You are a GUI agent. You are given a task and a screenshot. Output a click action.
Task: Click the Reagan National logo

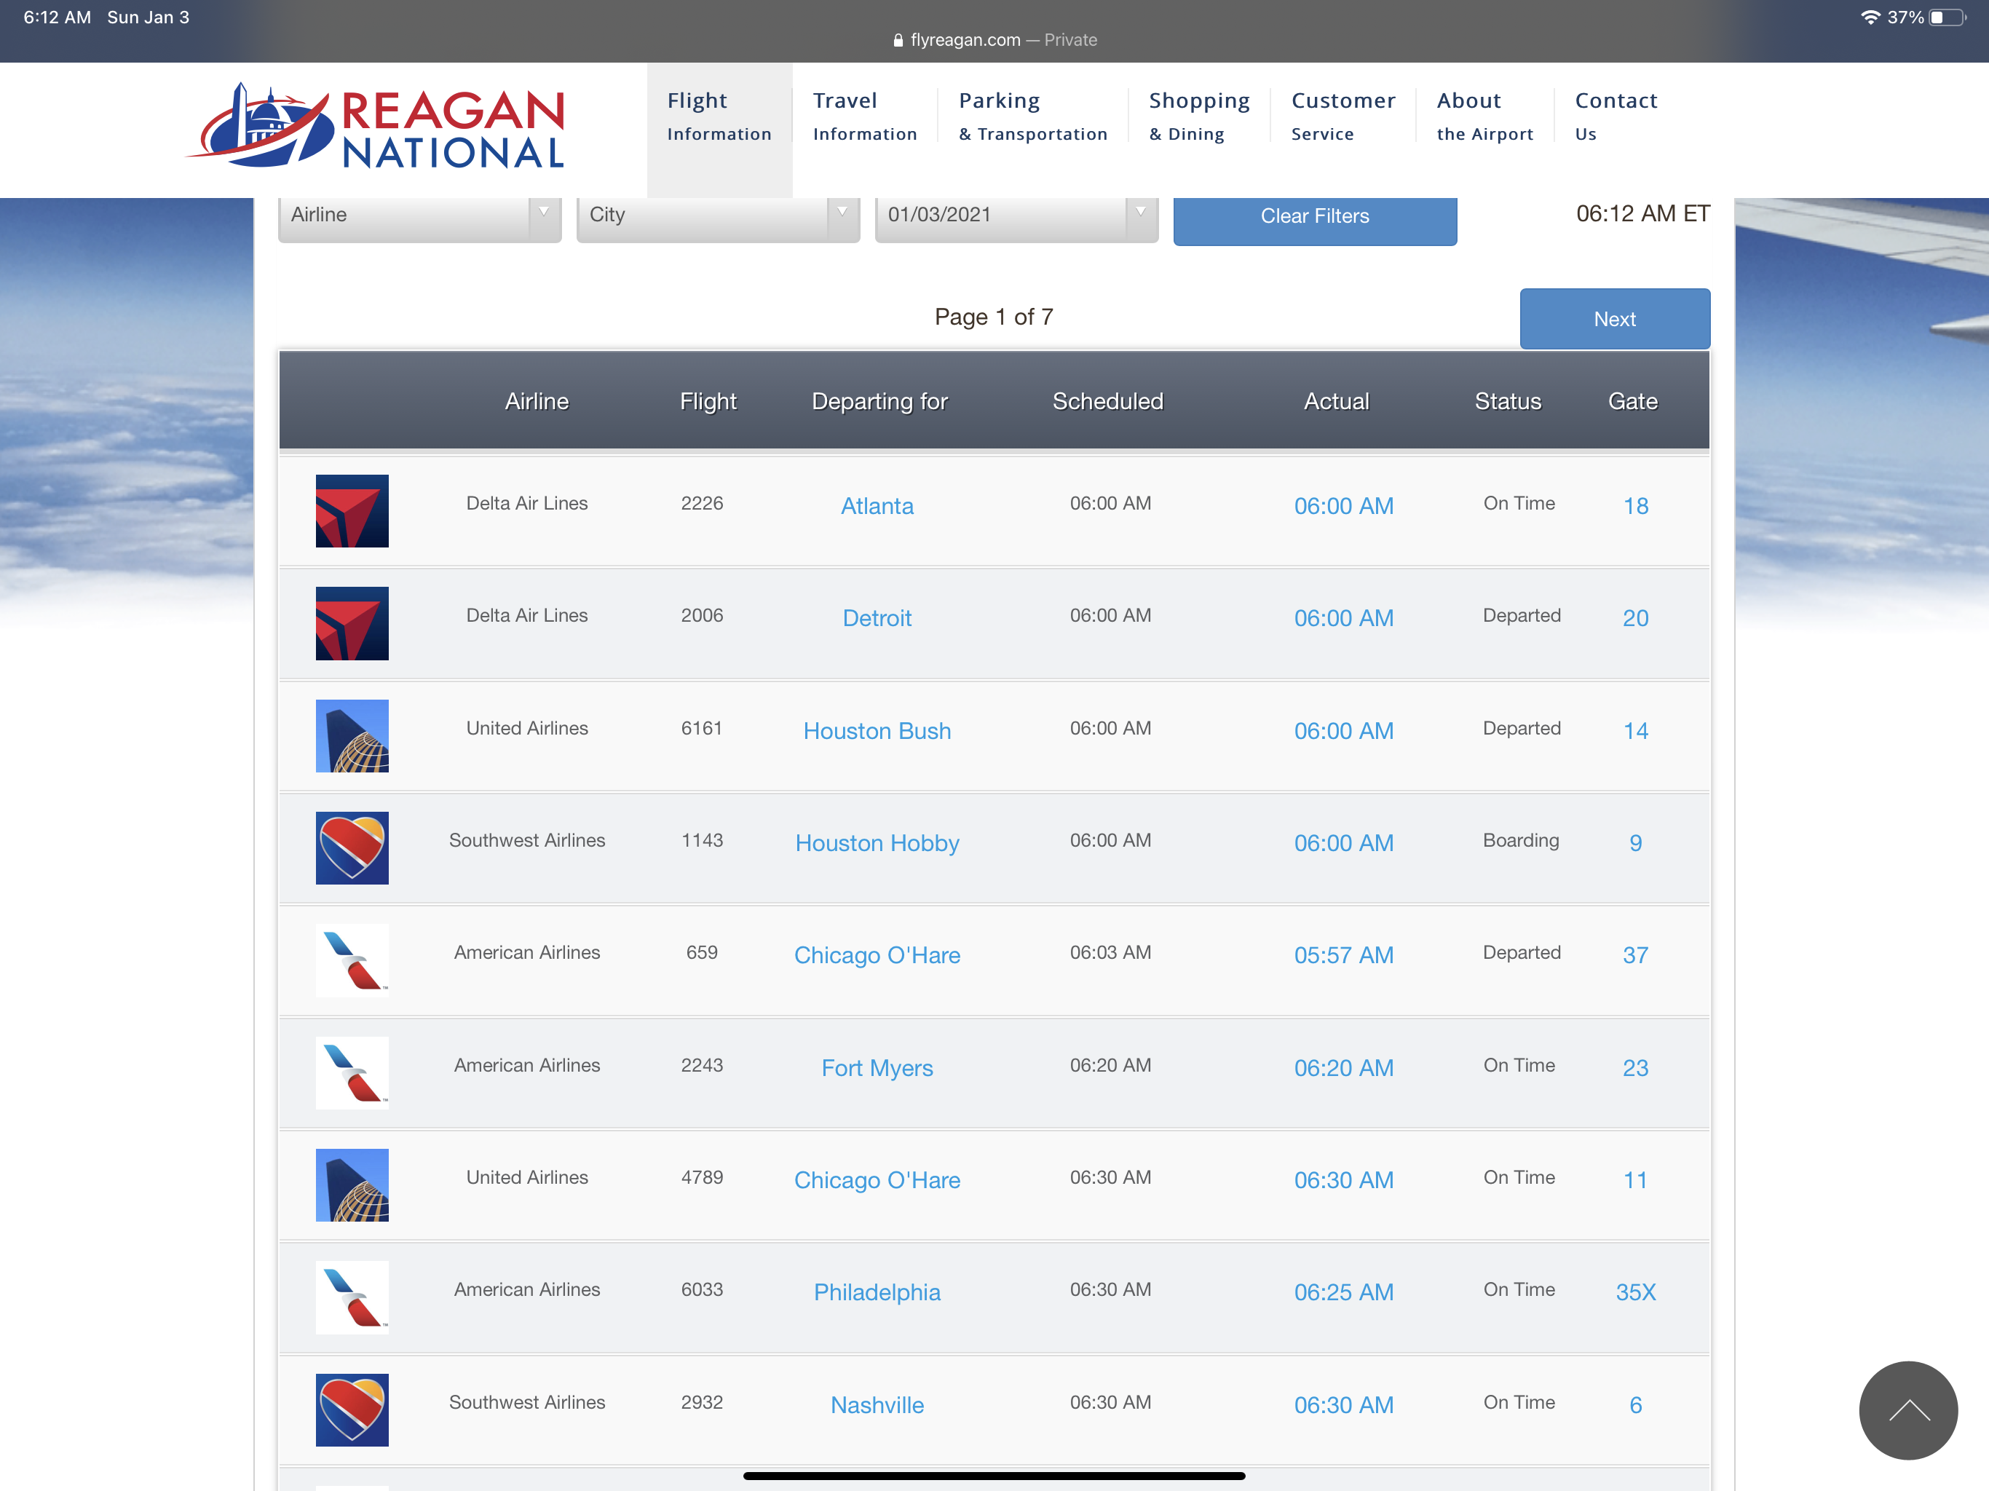point(375,126)
